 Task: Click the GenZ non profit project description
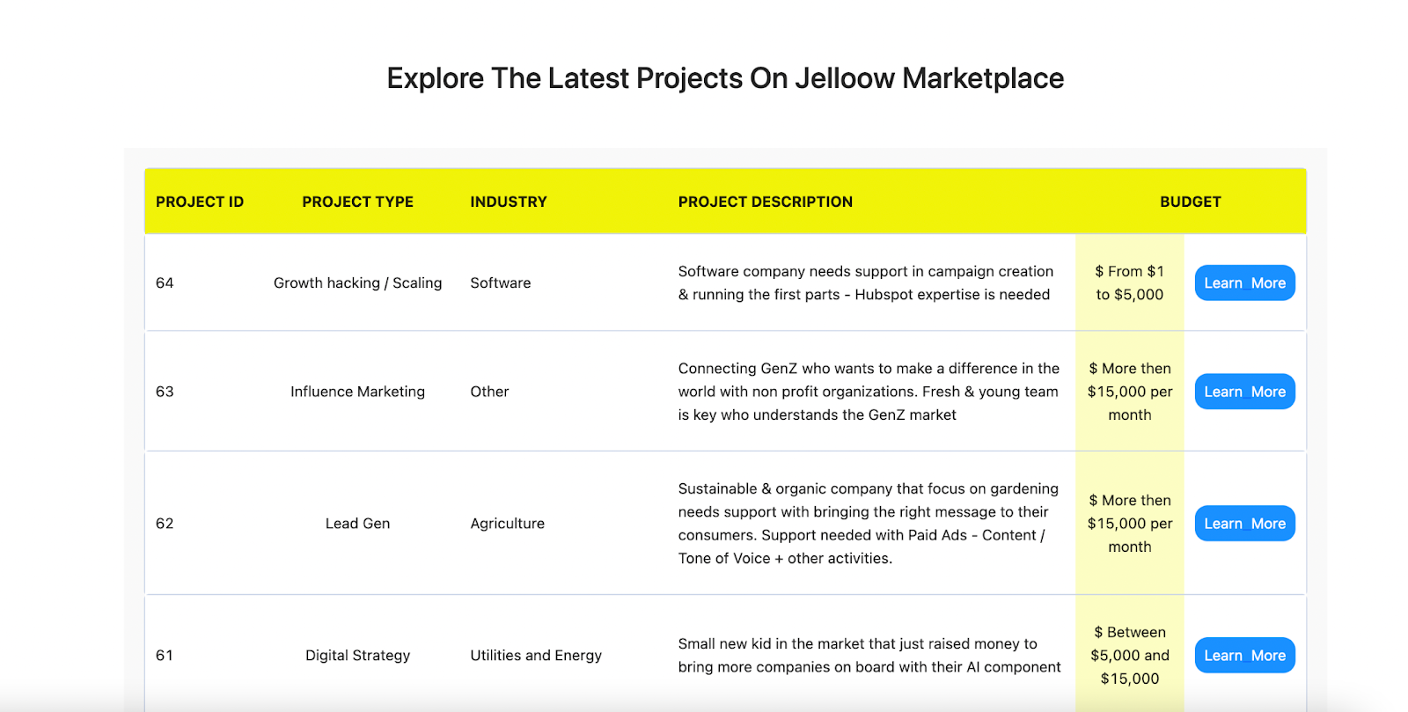(869, 392)
